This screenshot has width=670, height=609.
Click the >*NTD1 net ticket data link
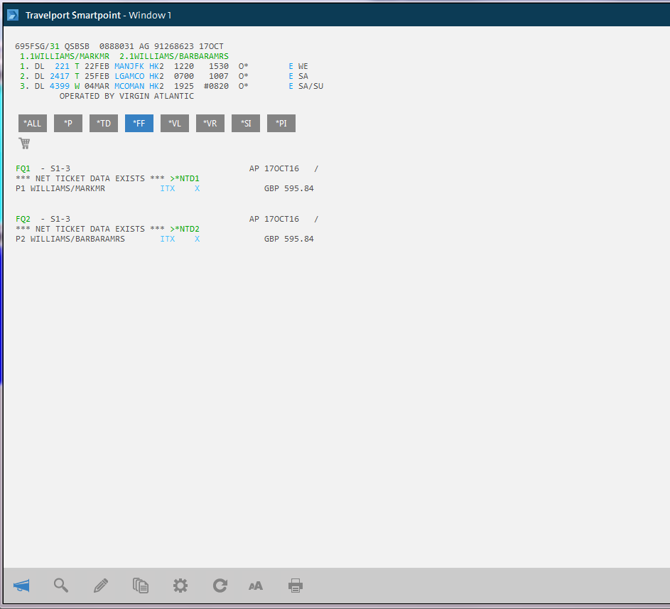[185, 178]
